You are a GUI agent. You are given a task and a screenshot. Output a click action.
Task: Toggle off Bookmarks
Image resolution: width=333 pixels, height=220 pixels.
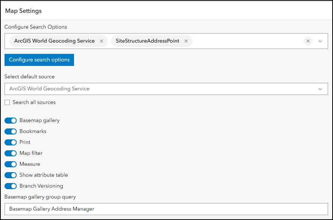tap(11, 131)
